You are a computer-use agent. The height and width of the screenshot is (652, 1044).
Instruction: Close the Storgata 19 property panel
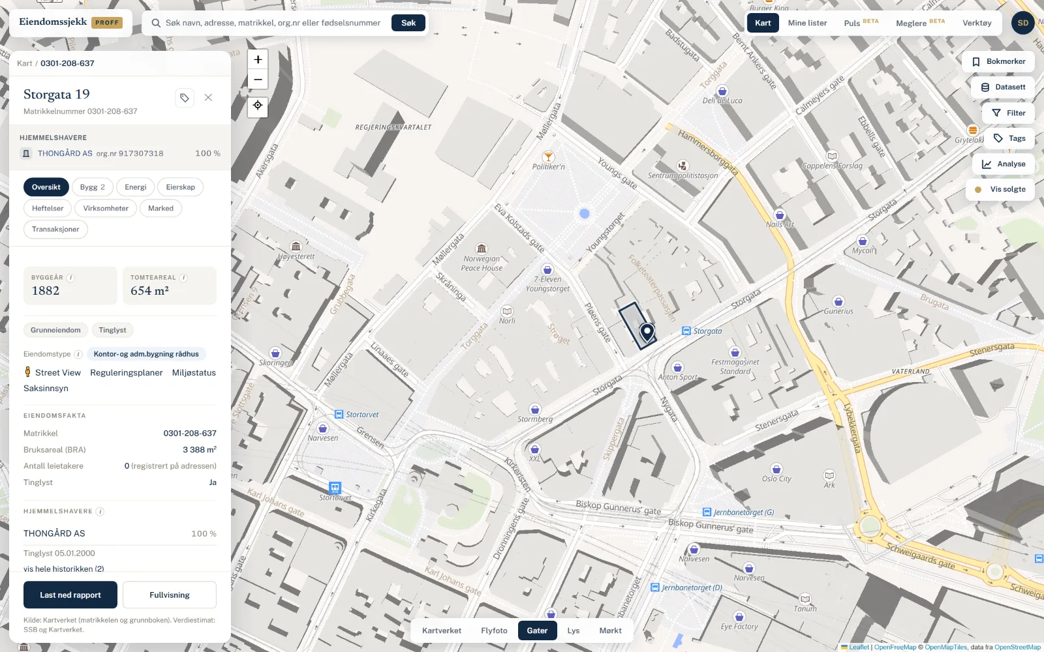click(208, 98)
